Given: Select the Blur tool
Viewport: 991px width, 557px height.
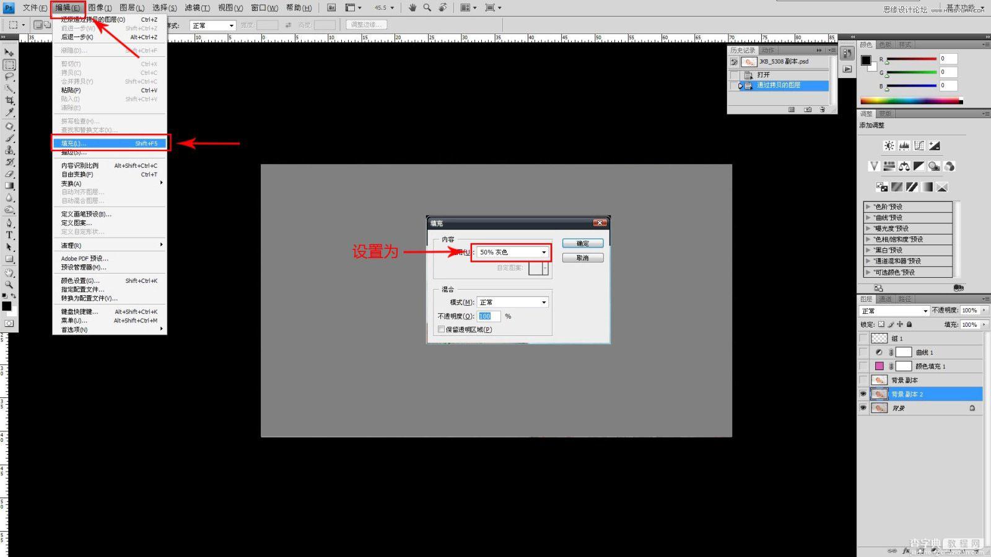Looking at the screenshot, I should coord(9,198).
